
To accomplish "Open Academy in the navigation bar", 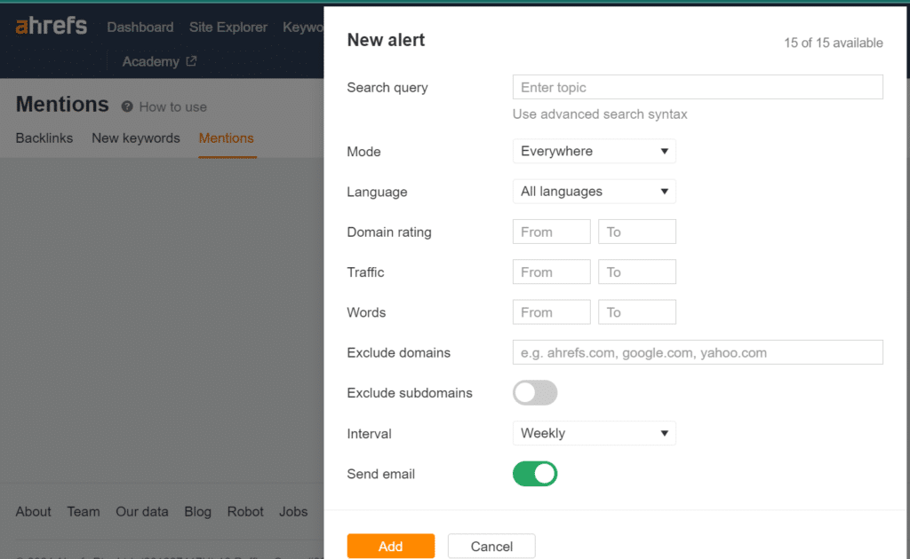I will (150, 61).
